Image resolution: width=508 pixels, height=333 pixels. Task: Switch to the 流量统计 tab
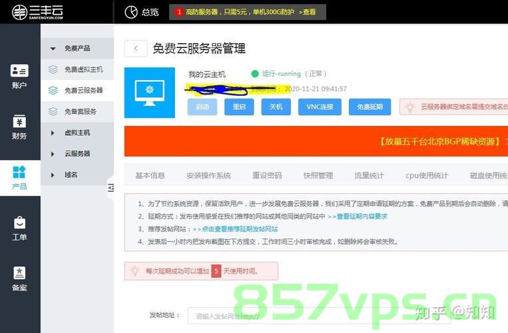coord(369,176)
